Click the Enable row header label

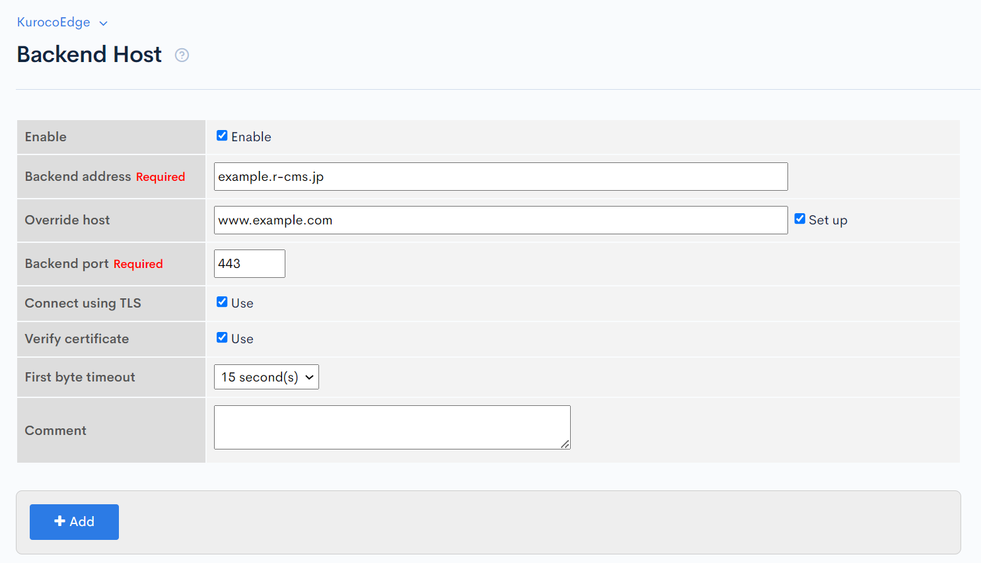click(x=46, y=137)
